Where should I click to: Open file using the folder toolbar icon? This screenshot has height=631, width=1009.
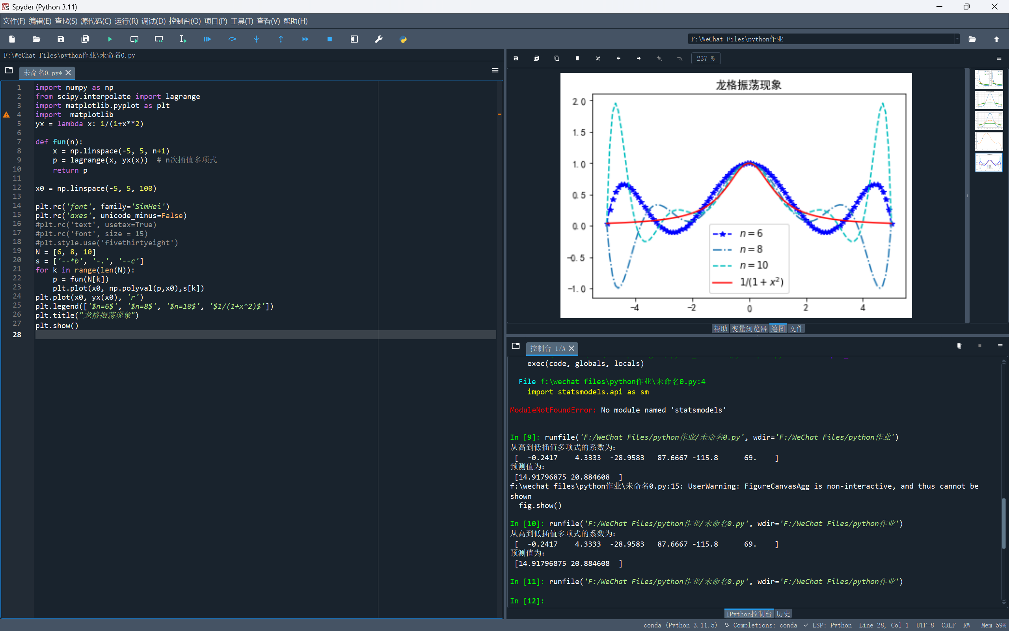36,39
